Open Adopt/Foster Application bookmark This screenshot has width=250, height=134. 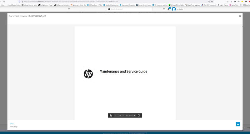tap(192, 5)
